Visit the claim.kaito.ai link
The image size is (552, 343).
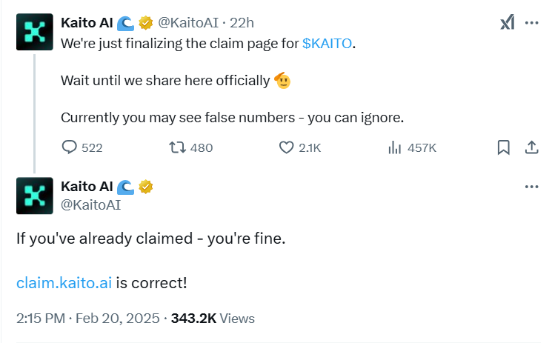pos(64,283)
